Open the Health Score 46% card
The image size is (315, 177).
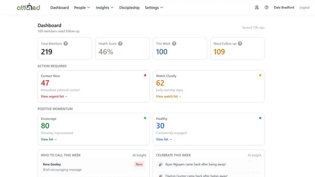pos(122,49)
